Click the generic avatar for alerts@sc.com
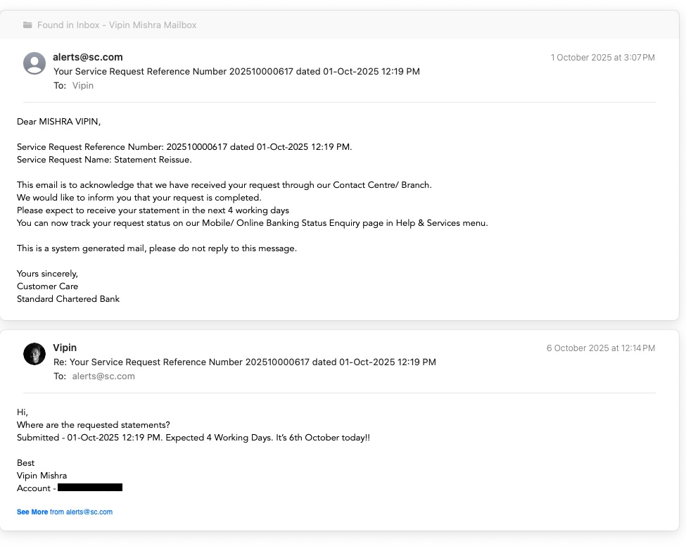This screenshot has height=558, width=686. pos(34,63)
